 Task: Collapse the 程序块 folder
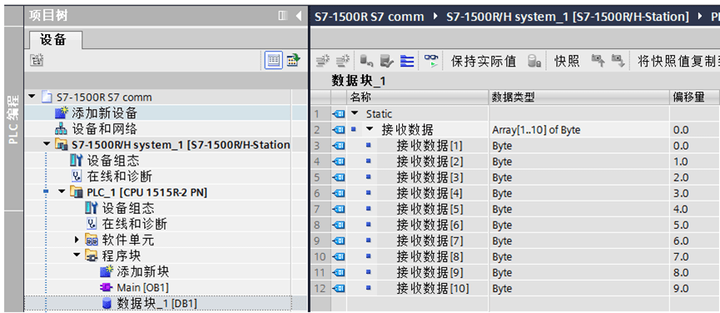coord(77,256)
